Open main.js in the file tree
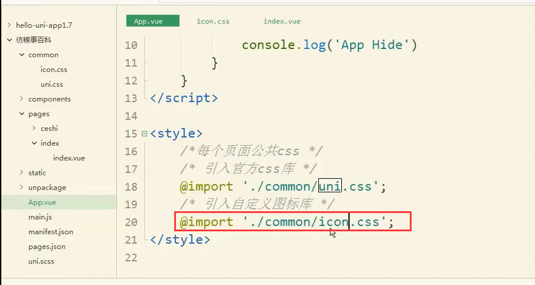This screenshot has height=285, width=535. tap(40, 217)
